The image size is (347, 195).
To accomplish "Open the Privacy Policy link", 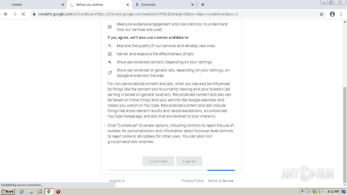I will click(193, 181).
